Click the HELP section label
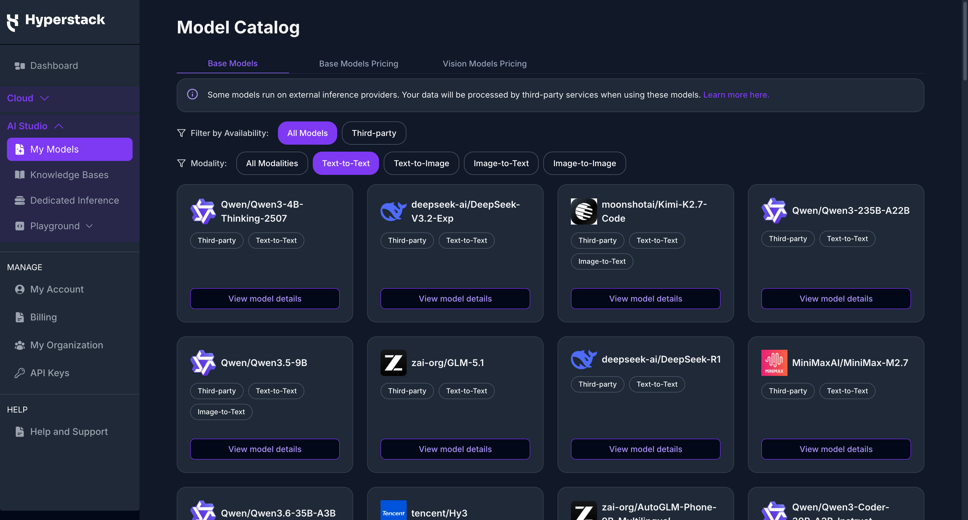 coord(17,410)
